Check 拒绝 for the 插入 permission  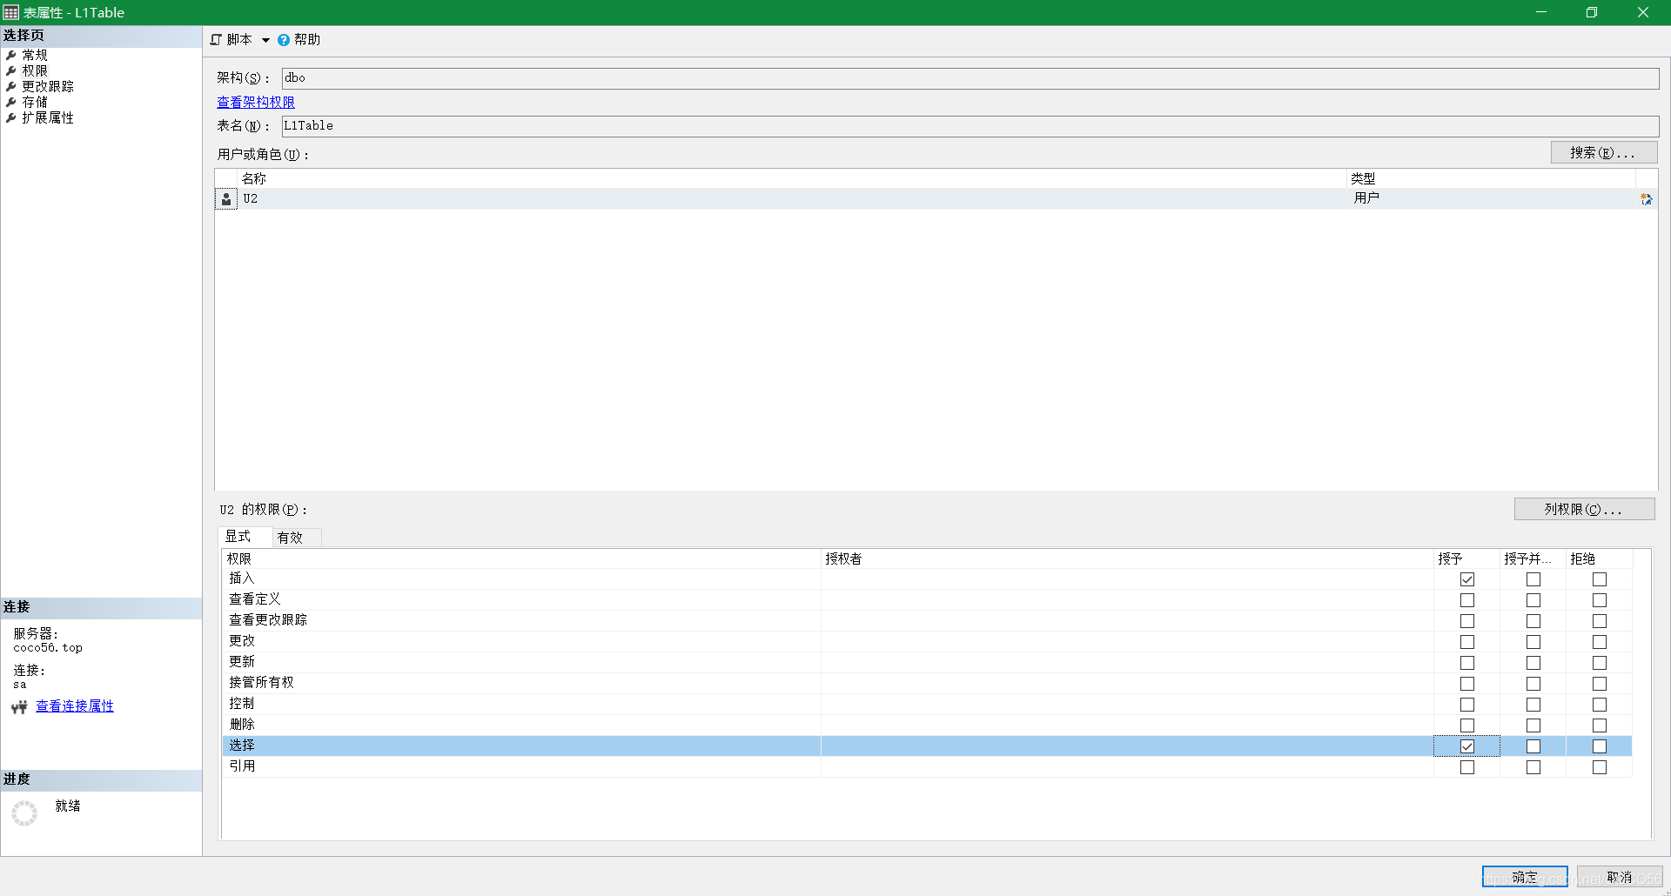1600,579
